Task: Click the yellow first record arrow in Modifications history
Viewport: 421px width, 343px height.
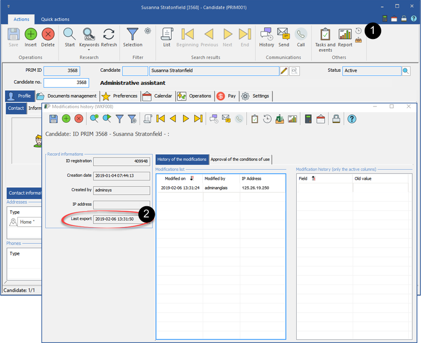Action: (x=160, y=119)
